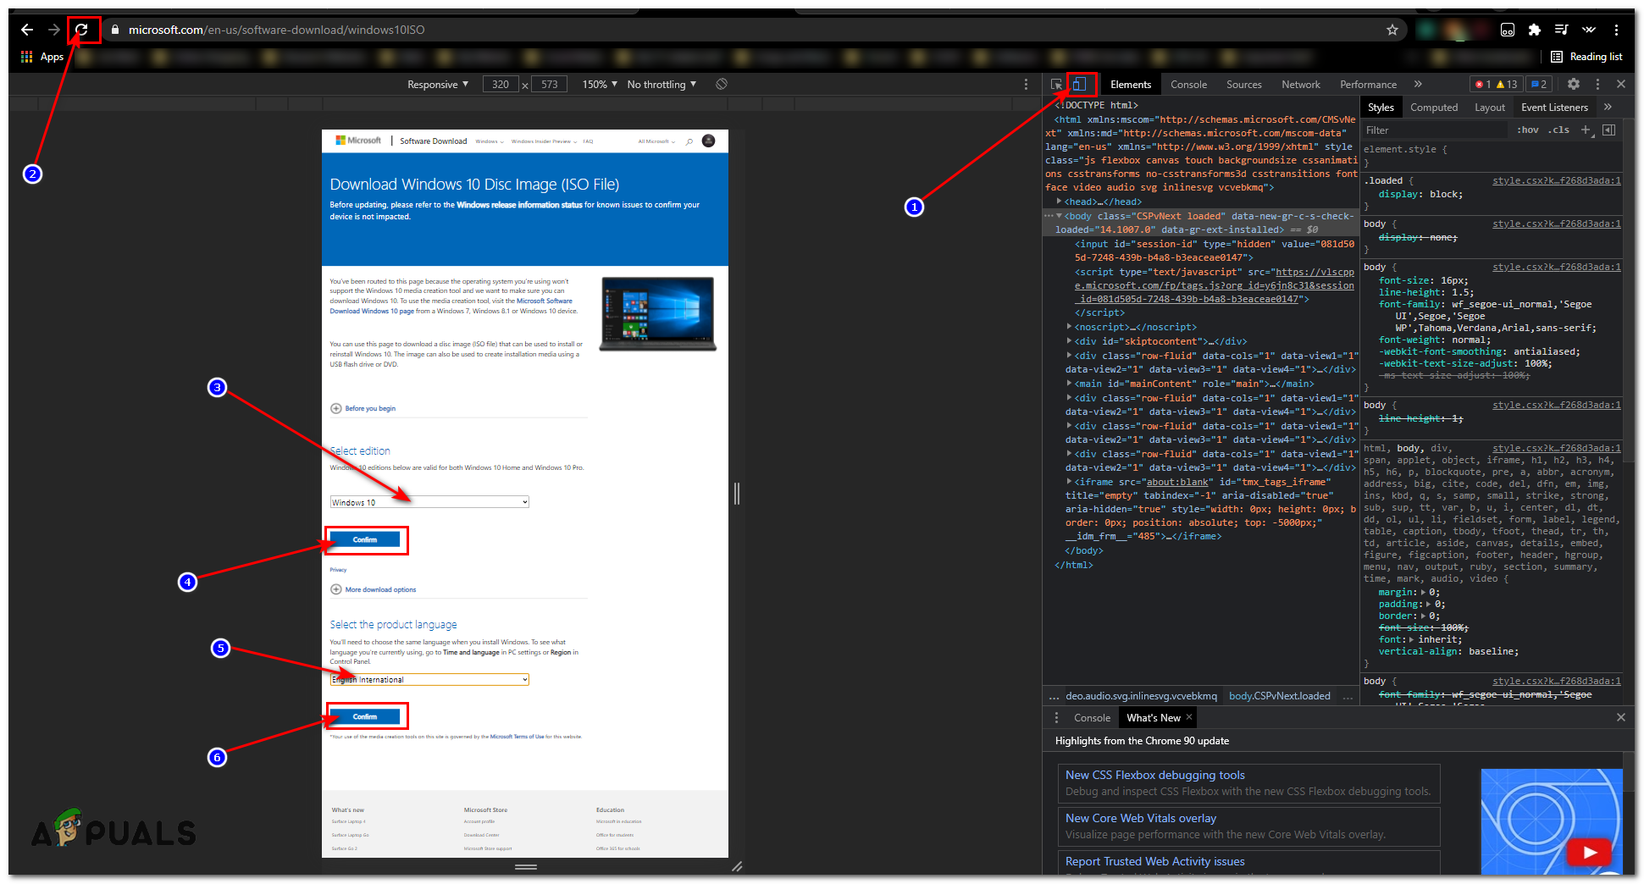Add a new style rule plus icon
1644x884 pixels.
(1586, 130)
